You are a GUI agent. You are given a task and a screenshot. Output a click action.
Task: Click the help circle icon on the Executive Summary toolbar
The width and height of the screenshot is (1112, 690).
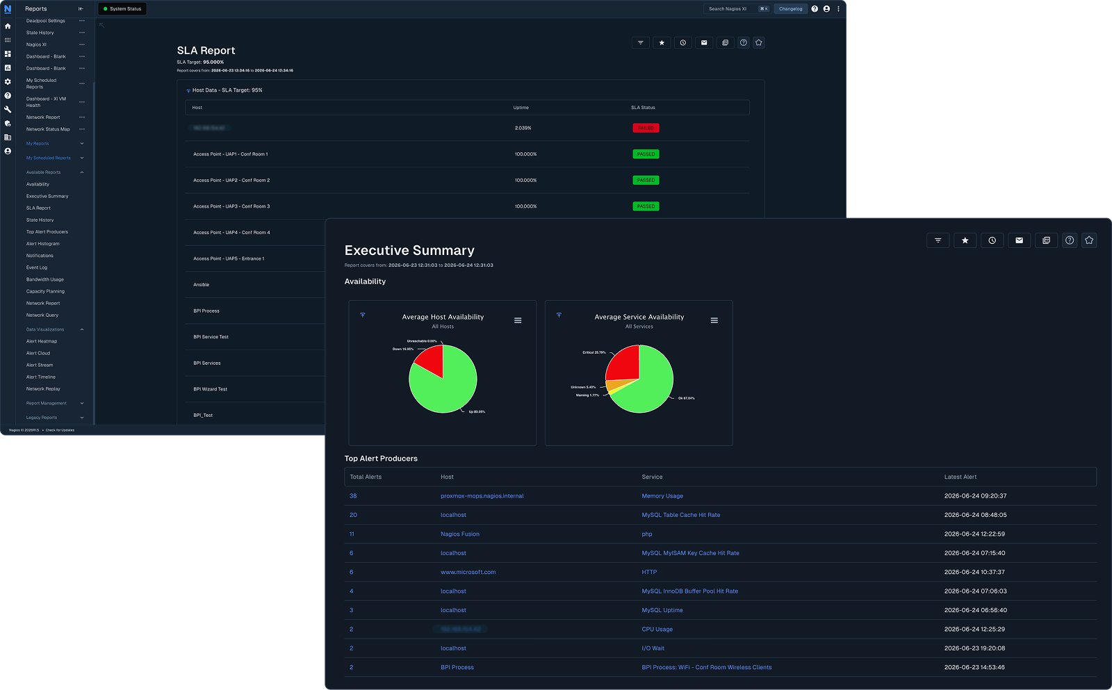tap(1070, 240)
